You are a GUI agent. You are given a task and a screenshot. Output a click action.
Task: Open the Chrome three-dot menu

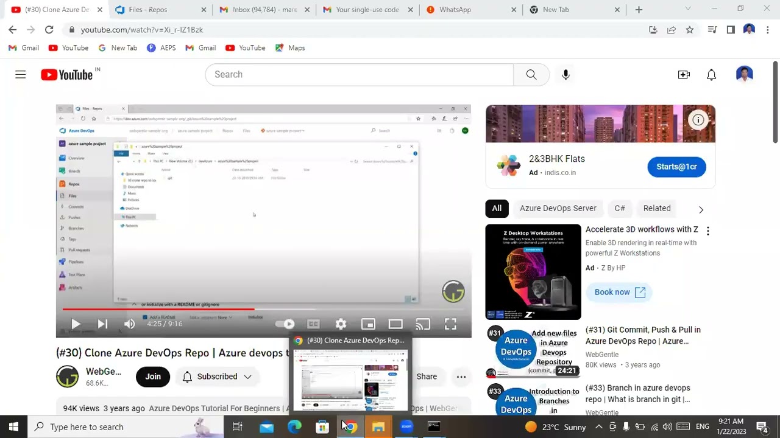pos(767,29)
